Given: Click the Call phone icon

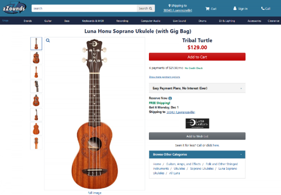Looking at the screenshot, I should (266, 8).
